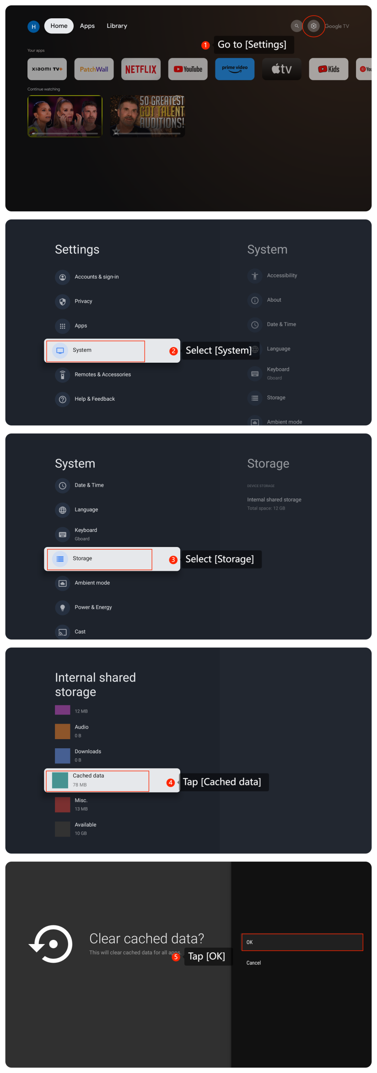Open the Xiaomi TV+ app

[47, 69]
